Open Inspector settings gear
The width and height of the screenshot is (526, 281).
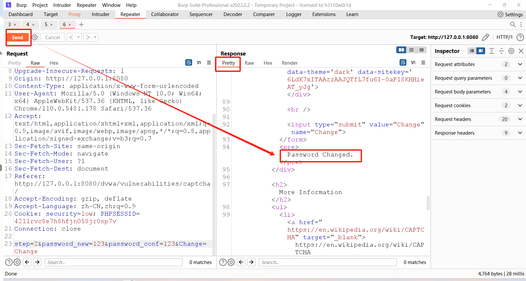click(511, 51)
